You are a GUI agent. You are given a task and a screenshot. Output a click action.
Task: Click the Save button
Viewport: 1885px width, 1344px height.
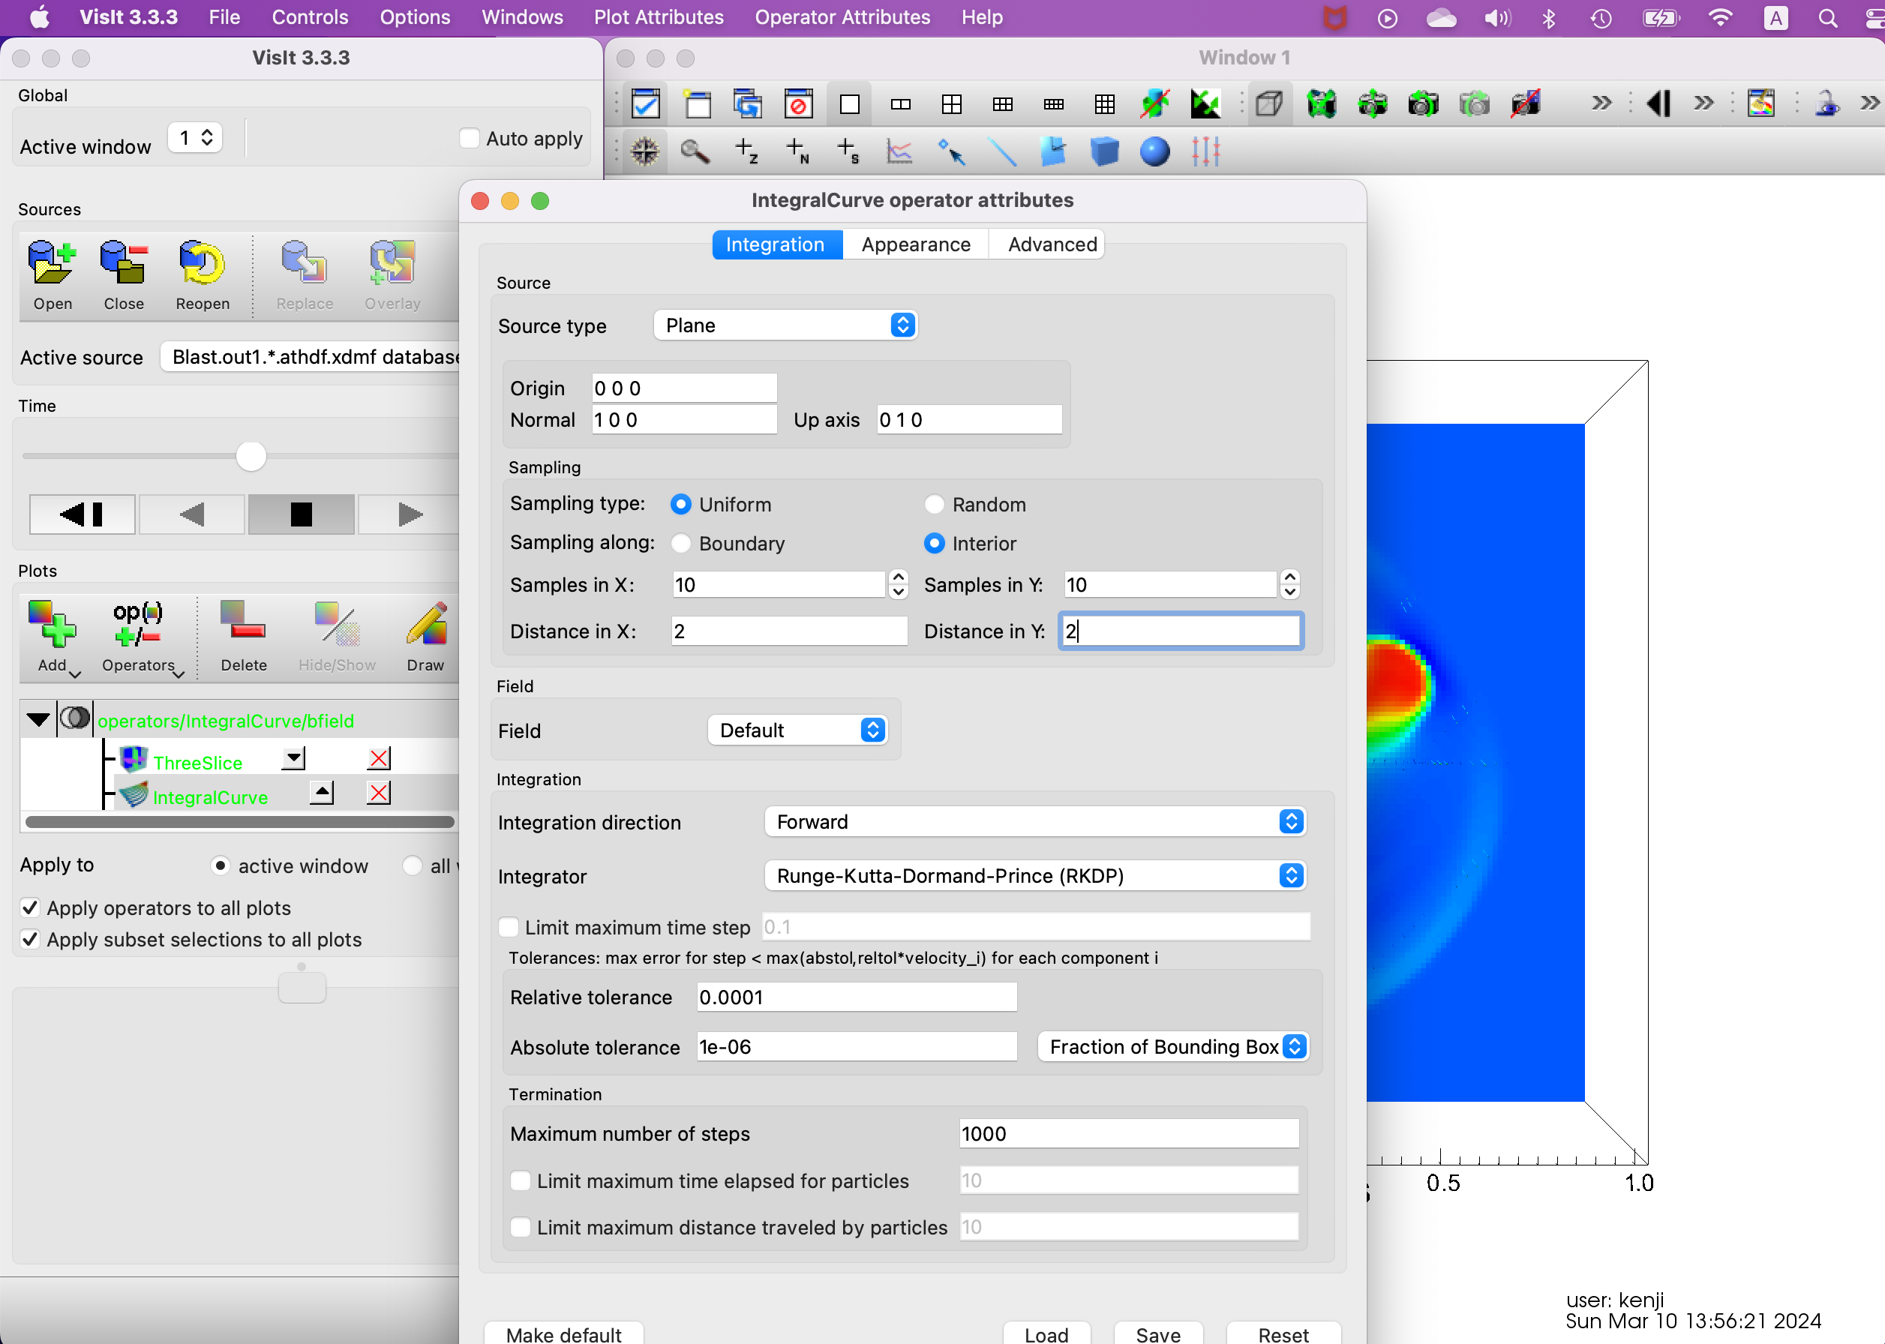click(1157, 1333)
